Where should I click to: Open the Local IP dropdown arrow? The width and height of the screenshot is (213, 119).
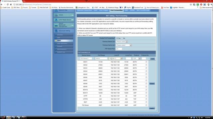pyautogui.click(x=121, y=59)
